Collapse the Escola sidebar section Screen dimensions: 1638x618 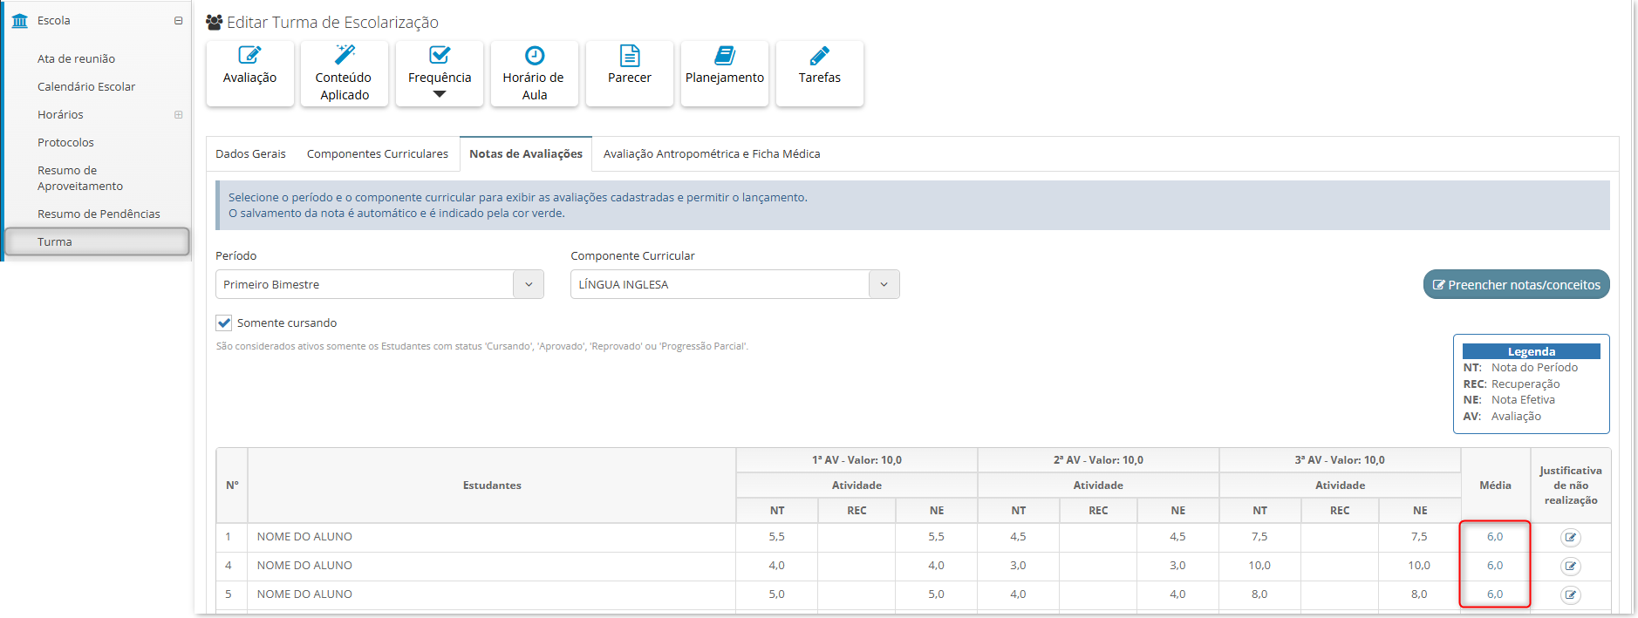pos(179,21)
